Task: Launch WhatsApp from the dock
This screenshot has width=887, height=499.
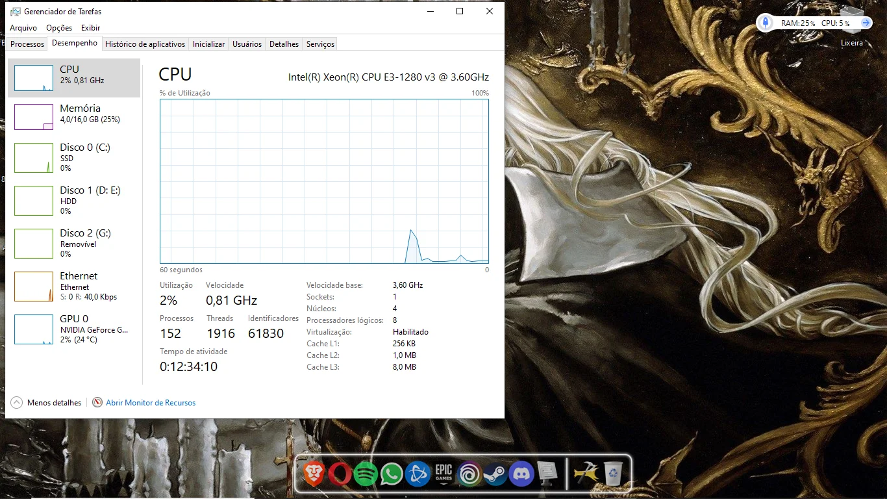Action: coord(392,474)
